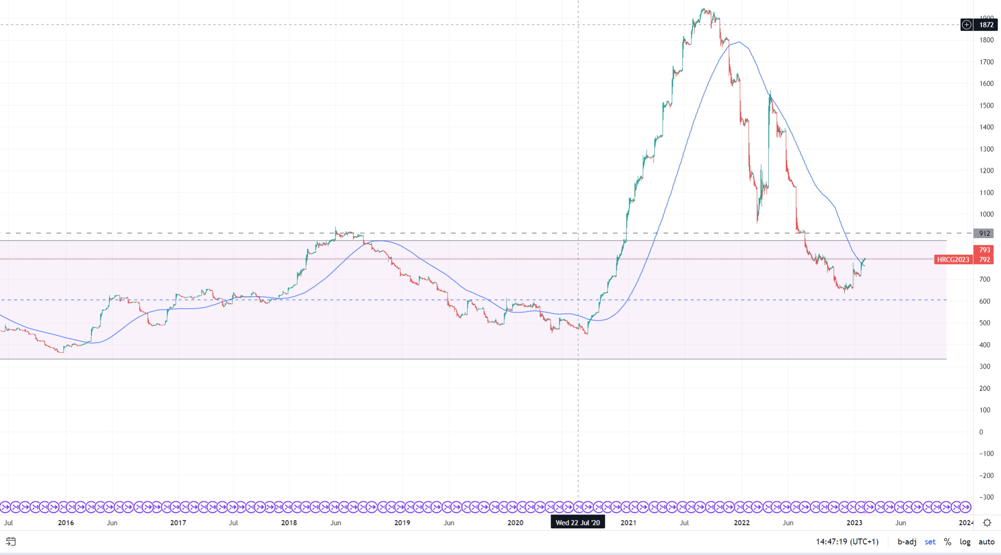This screenshot has height=555, width=1001.
Task: Toggle auto scale mode
Action: point(986,542)
